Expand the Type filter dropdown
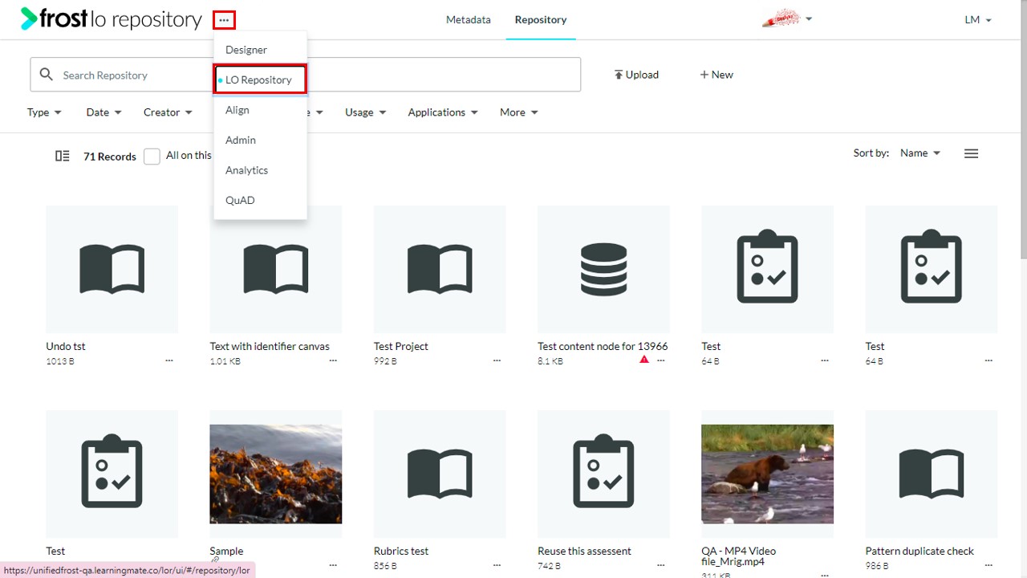This screenshot has width=1027, height=578. tap(44, 112)
